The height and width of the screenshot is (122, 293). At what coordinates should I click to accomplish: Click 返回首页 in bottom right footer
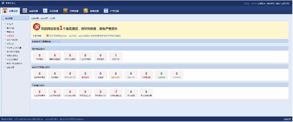(x=287, y=119)
